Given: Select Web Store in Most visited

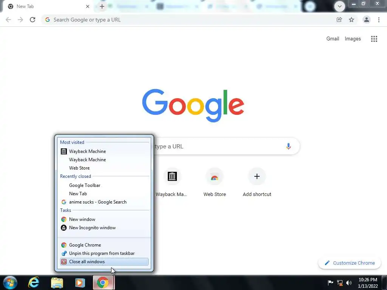Looking at the screenshot, I should pyautogui.click(x=104, y=168).
